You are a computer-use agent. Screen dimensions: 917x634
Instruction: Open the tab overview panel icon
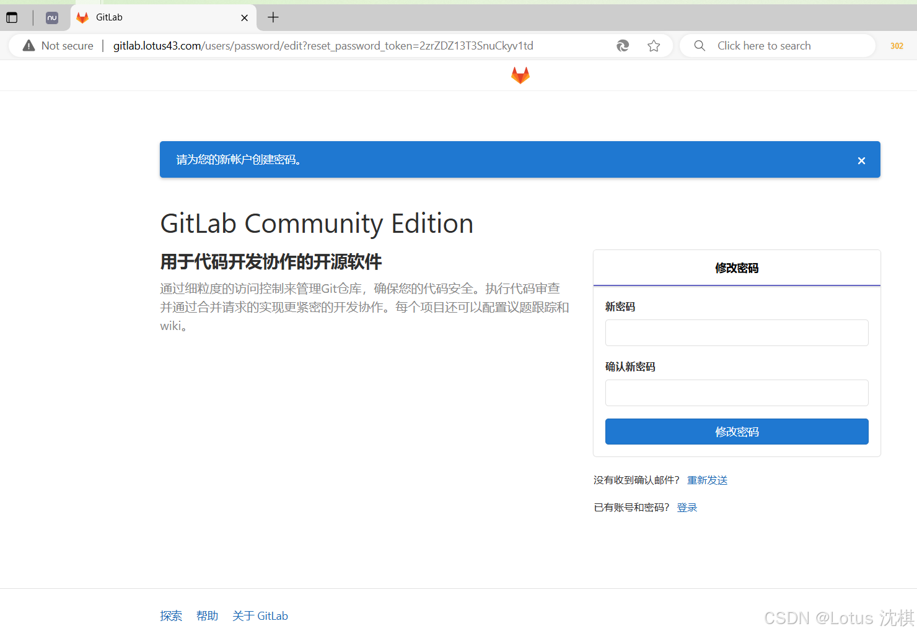[x=12, y=17]
